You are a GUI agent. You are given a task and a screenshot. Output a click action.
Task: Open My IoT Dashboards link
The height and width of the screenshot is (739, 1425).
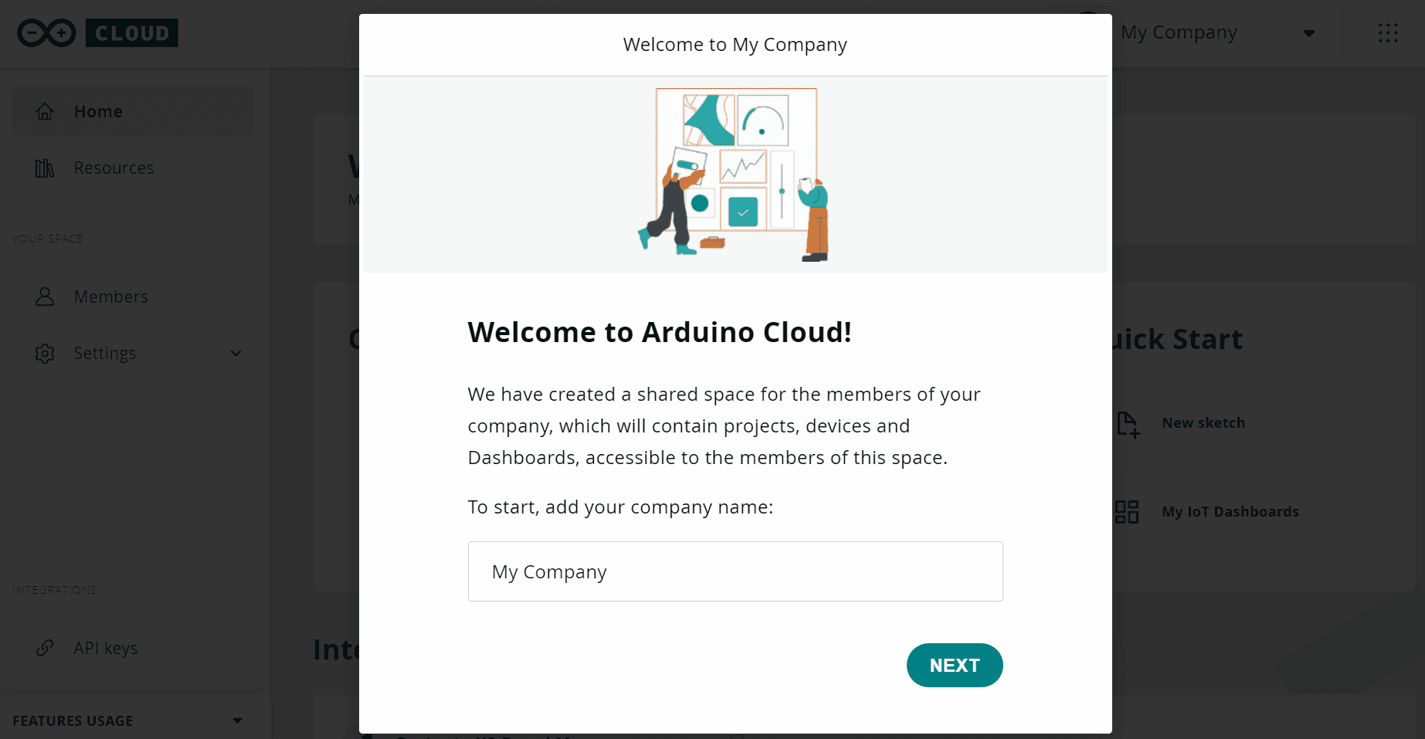point(1230,512)
